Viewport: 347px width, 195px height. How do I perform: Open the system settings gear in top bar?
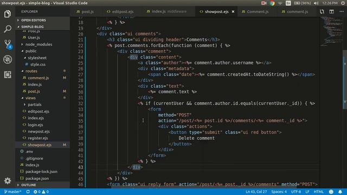coord(343,3)
